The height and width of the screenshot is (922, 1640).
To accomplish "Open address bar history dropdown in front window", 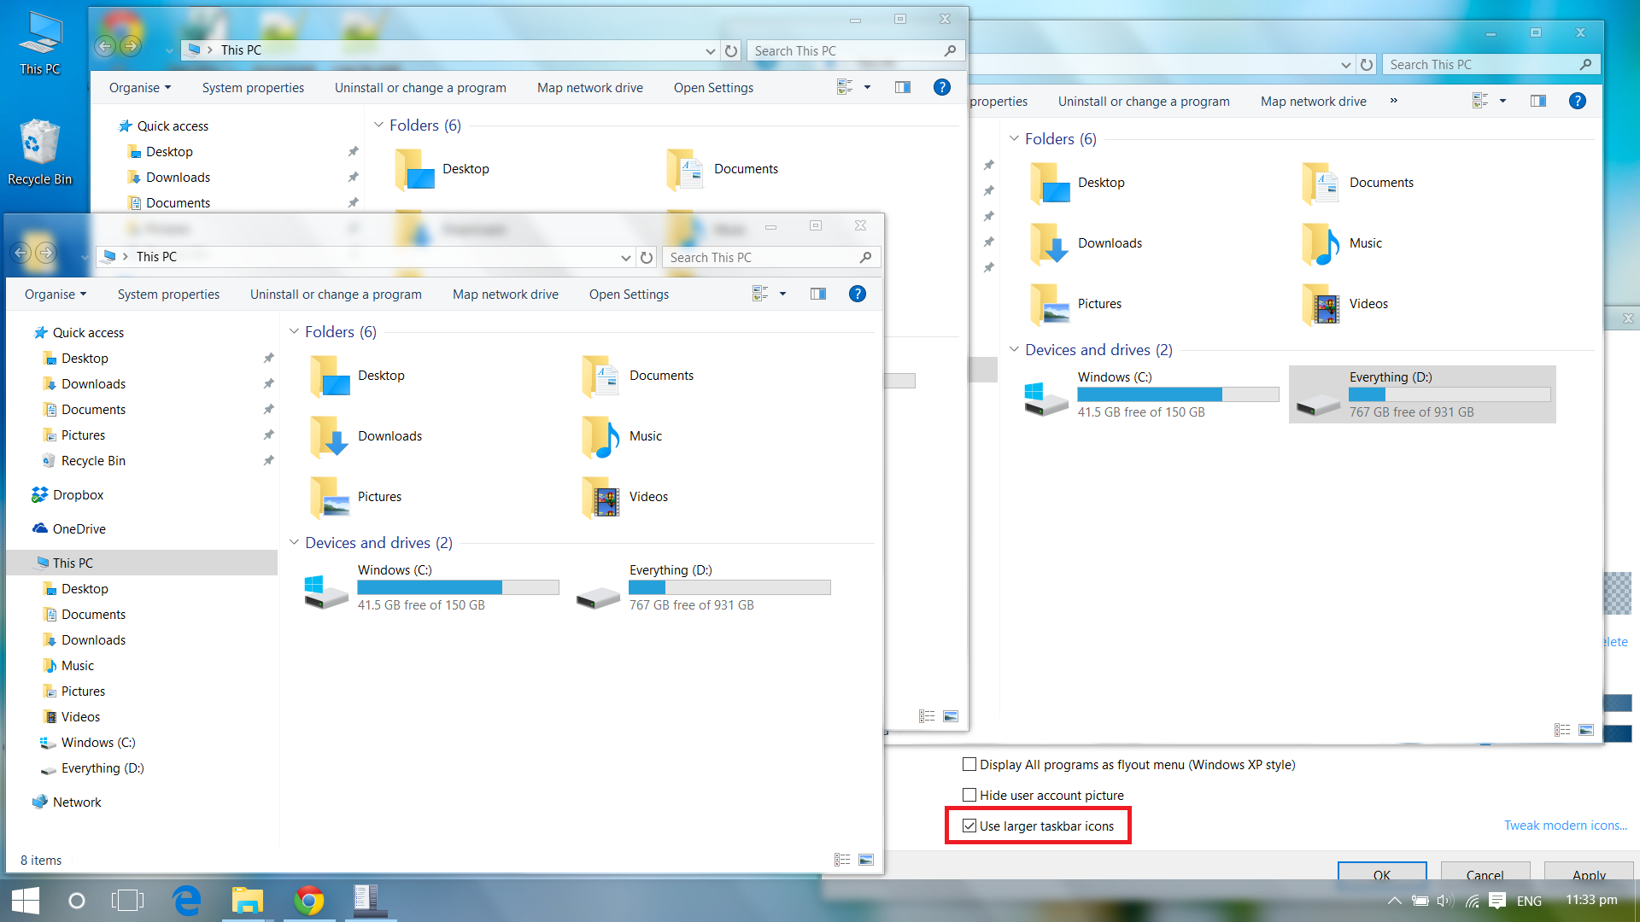I will (x=625, y=257).
